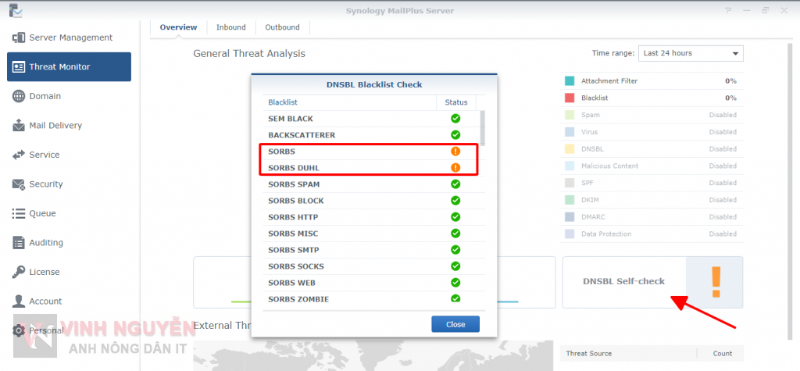Open the Account section
800x371 pixels.
[45, 301]
